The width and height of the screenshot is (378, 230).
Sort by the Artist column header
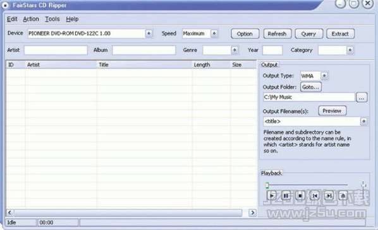[x=61, y=65]
